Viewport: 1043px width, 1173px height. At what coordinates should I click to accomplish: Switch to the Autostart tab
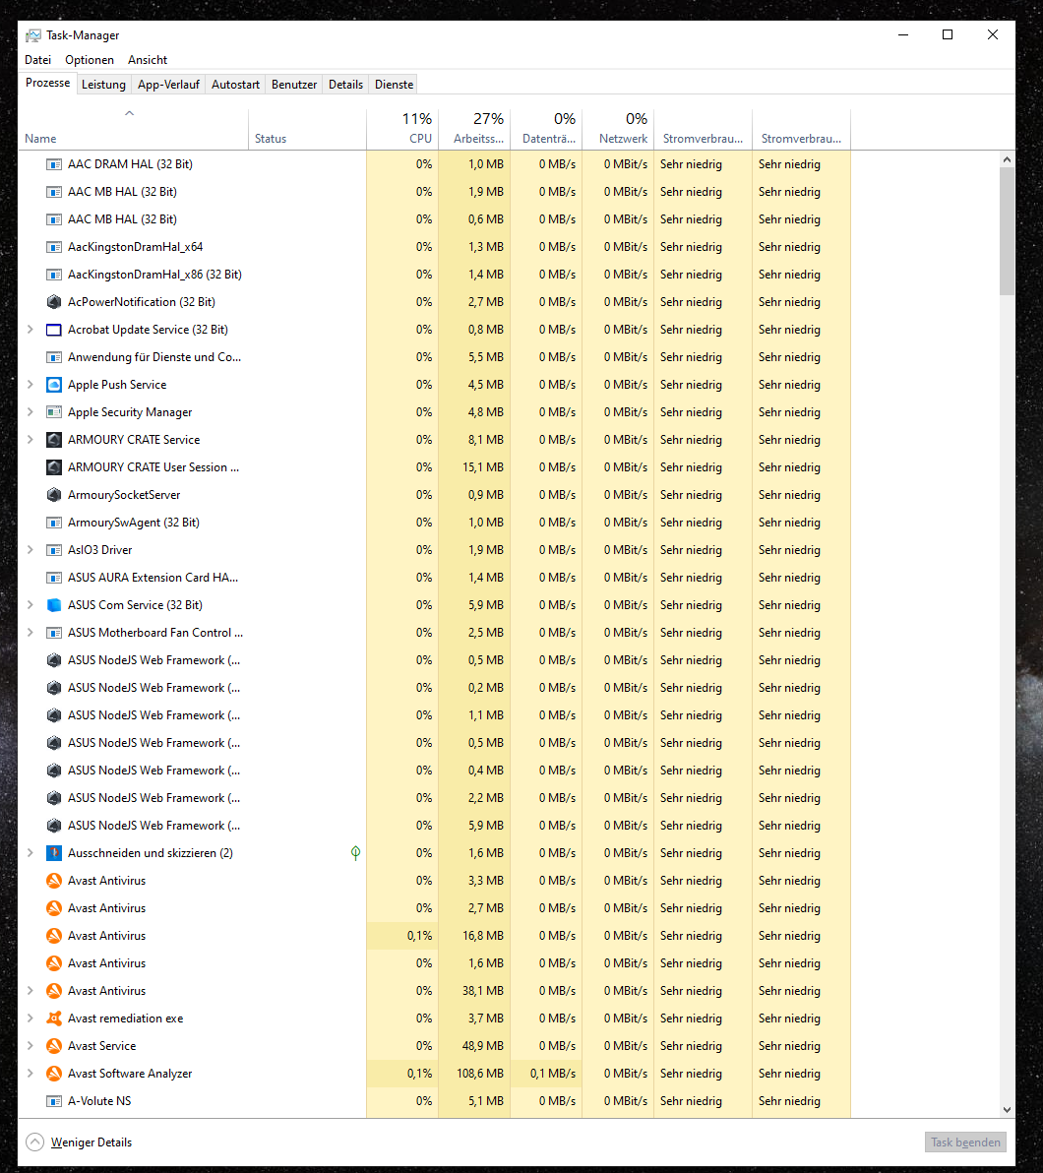coord(236,85)
